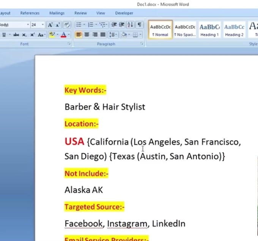Open the References tab
Screen dimensions: 258x241
(x=30, y=13)
